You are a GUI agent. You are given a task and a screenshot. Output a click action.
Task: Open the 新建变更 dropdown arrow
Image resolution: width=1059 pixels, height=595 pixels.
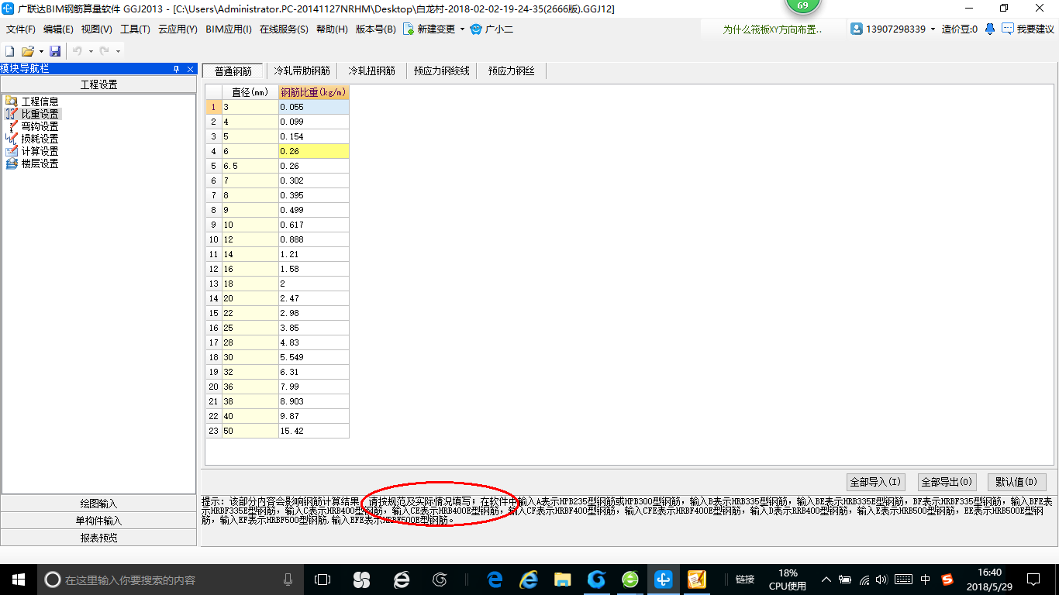(462, 29)
